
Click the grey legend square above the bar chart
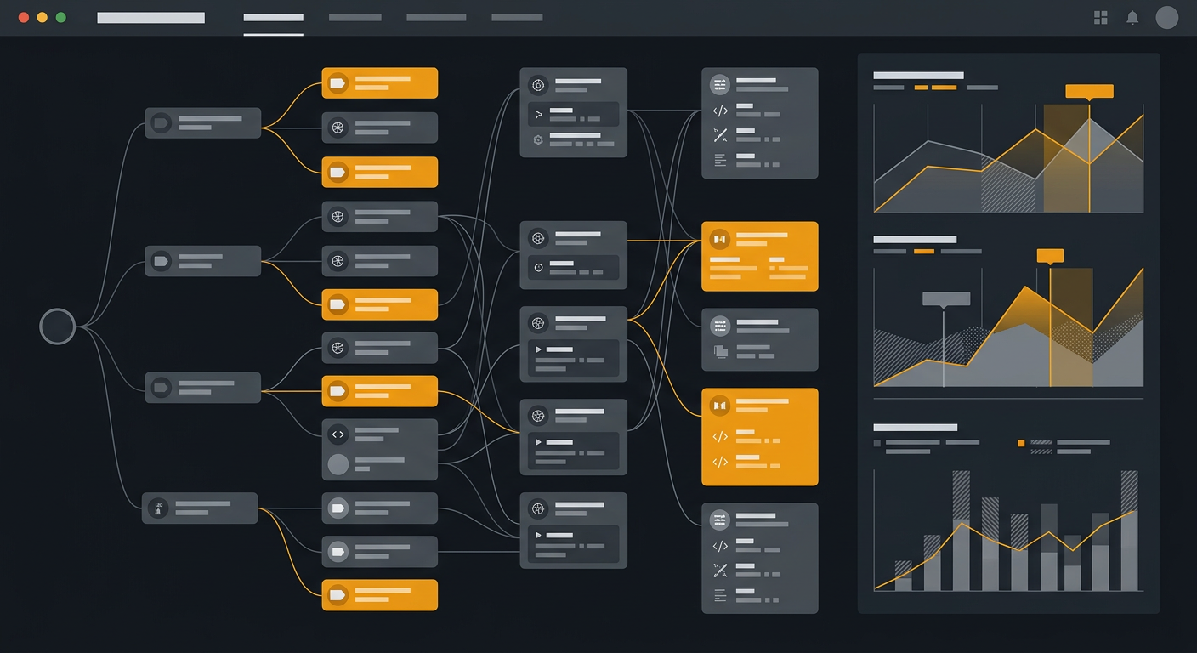pos(877,443)
